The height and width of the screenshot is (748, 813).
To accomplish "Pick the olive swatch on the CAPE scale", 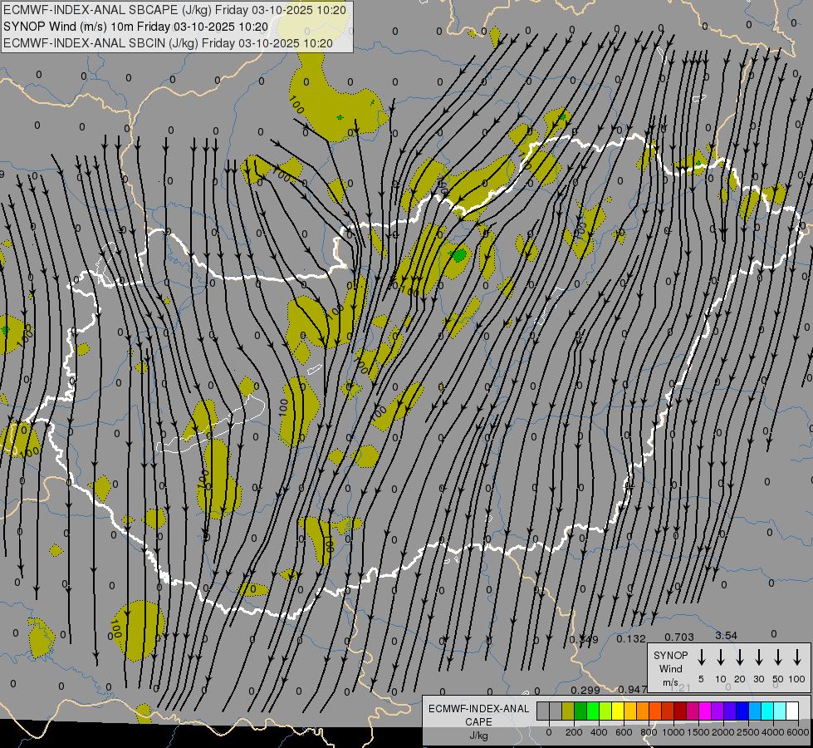I will point(568,711).
